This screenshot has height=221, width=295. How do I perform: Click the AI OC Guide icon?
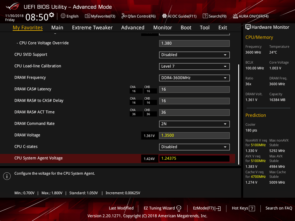164,16
